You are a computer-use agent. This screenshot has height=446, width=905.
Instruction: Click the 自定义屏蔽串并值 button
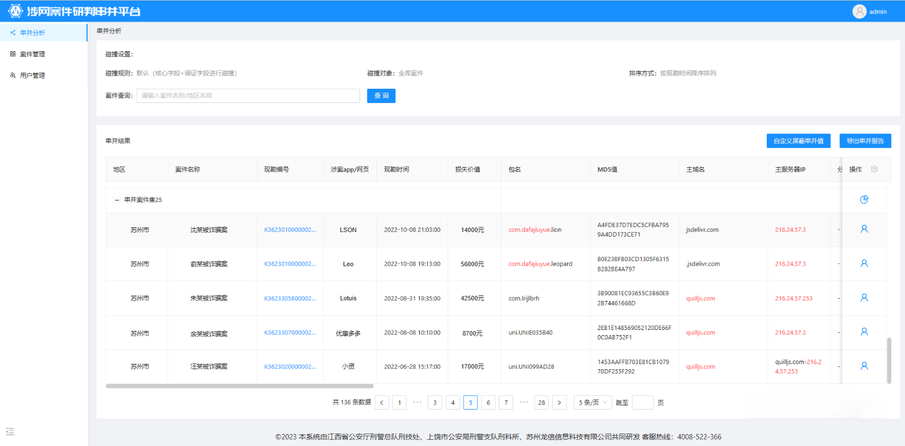tap(798, 141)
